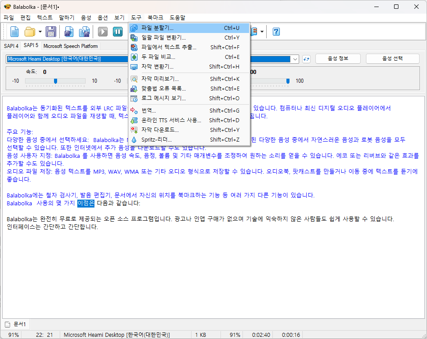Click the Balabolka app icon in title bar
427x339 pixels.
coord(7,7)
